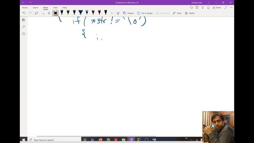Open Adobe Acrobat from taskbar

tap(116, 140)
